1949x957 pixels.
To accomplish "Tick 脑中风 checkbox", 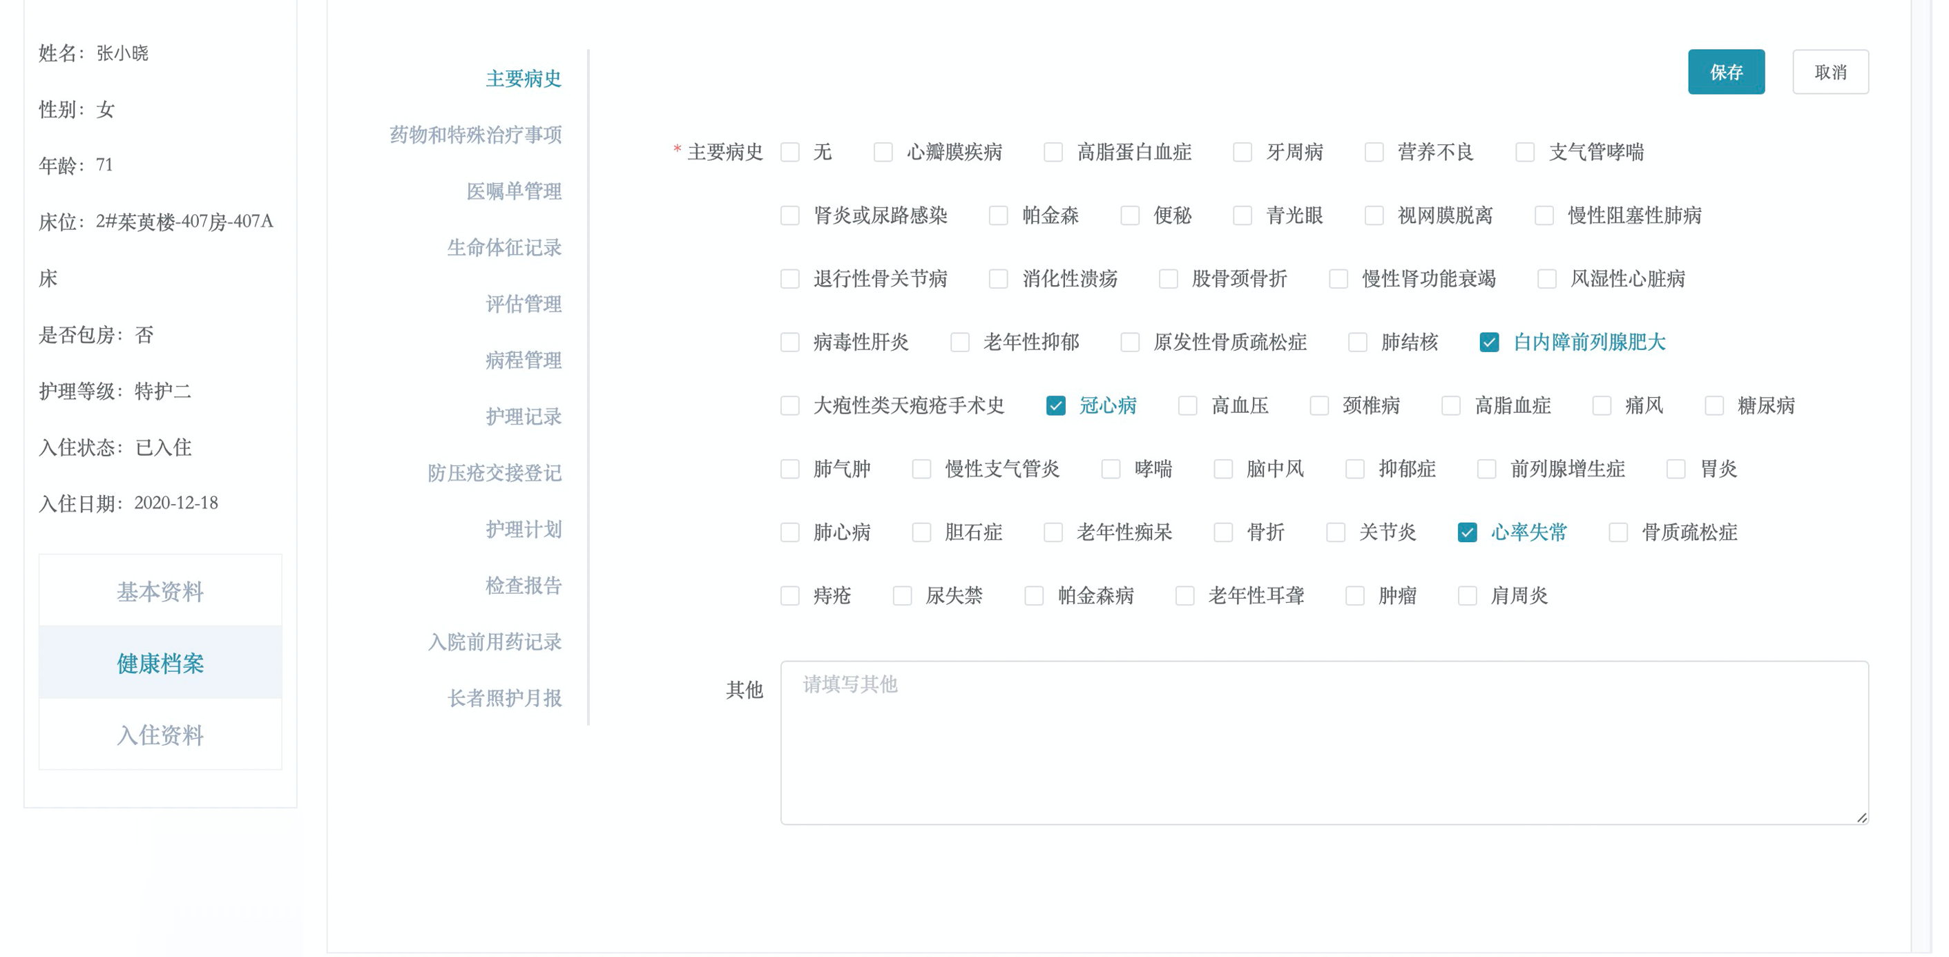I will tap(1223, 470).
